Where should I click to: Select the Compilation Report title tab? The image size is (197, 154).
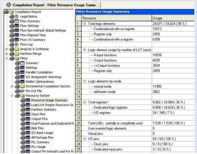[x=53, y=5]
